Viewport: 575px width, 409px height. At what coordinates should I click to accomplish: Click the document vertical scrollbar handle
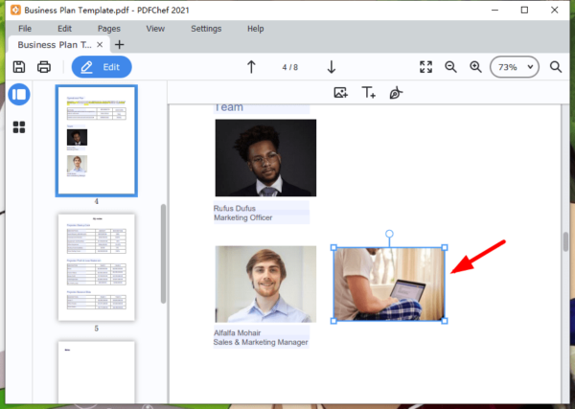[x=565, y=242]
